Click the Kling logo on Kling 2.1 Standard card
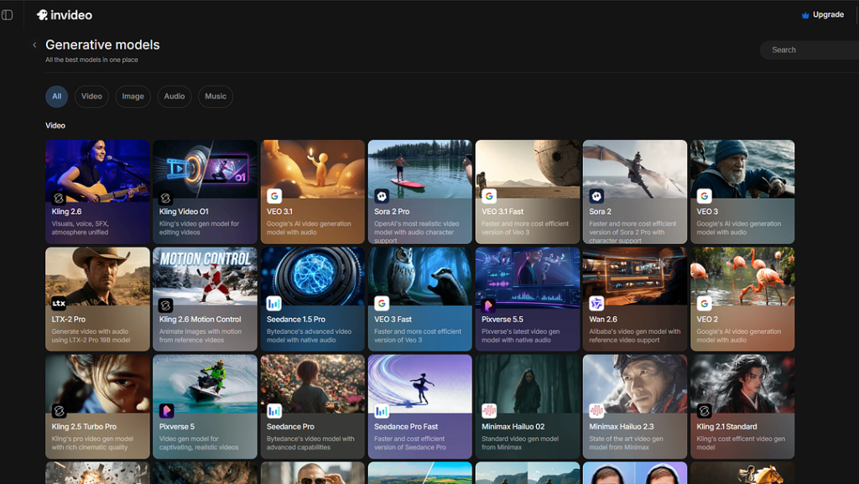Image resolution: width=859 pixels, height=484 pixels. pos(704,410)
